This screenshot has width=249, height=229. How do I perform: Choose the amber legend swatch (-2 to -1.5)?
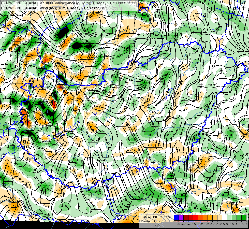pyautogui.click(x=210, y=218)
